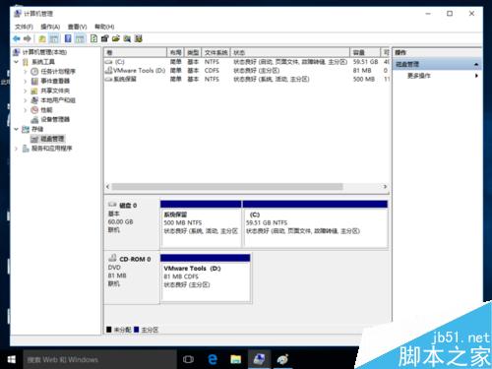Image resolution: width=492 pixels, height=369 pixels.
Task: Open the 操作(A) menu
Action: (x=50, y=27)
